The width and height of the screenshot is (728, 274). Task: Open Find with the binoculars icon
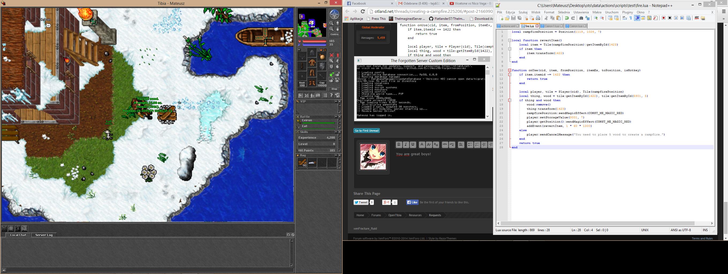[581, 18]
